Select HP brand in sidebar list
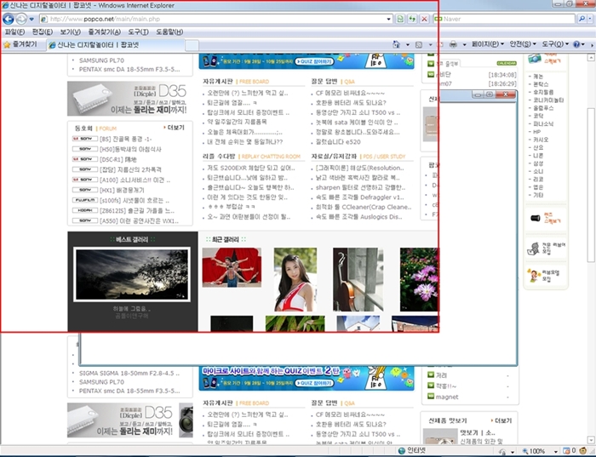Screen dimensions: 596x457 [535, 132]
